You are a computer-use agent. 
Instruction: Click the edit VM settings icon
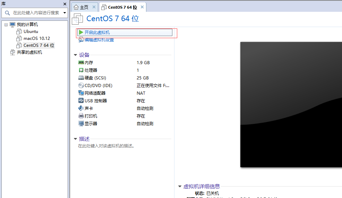81,40
